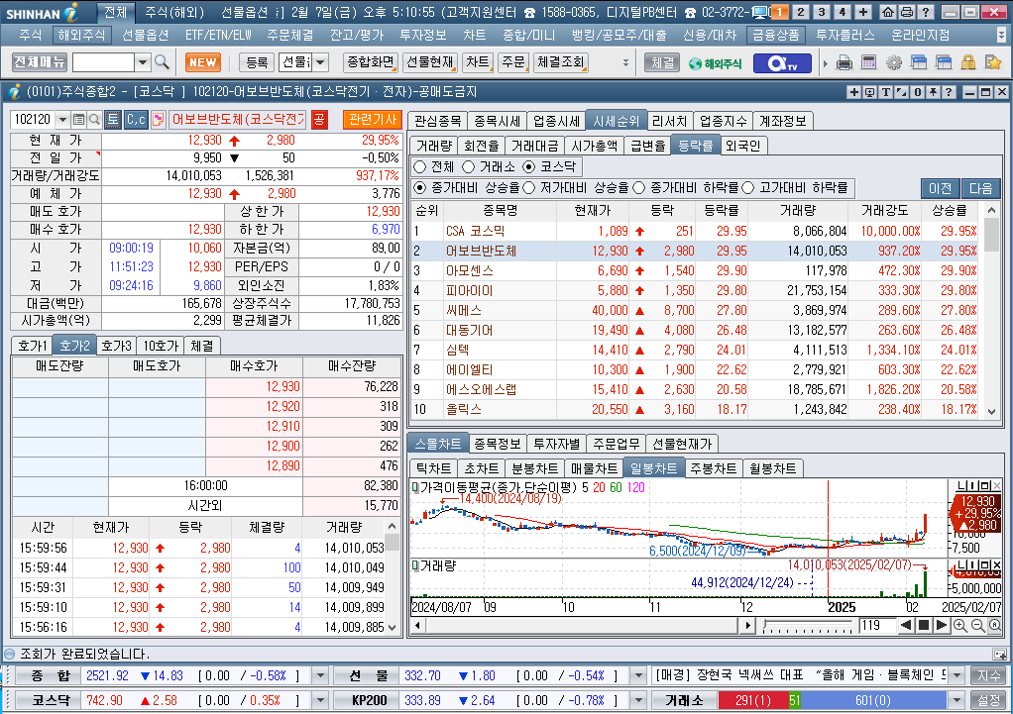Select the 거래소 radio button
The width and height of the screenshot is (1013, 714).
[x=469, y=167]
